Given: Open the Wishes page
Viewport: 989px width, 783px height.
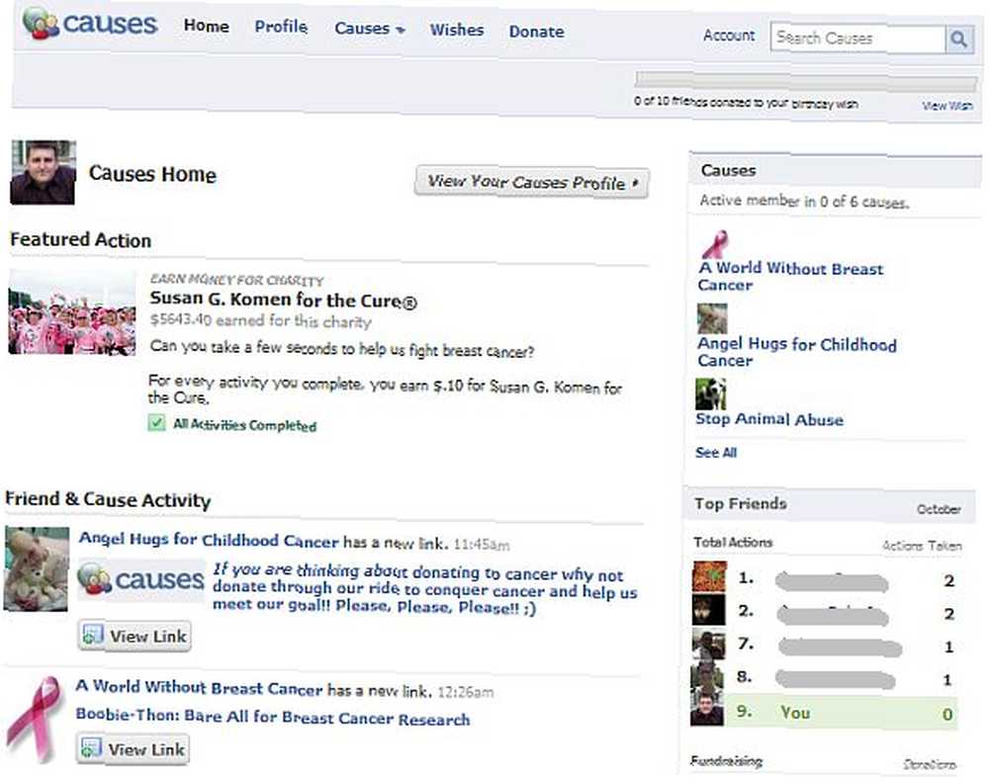Looking at the screenshot, I should (457, 30).
